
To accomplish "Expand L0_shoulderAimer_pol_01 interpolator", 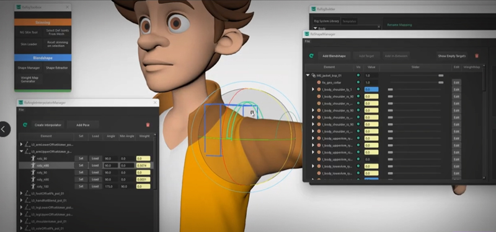I will pyautogui.click(x=22, y=221).
